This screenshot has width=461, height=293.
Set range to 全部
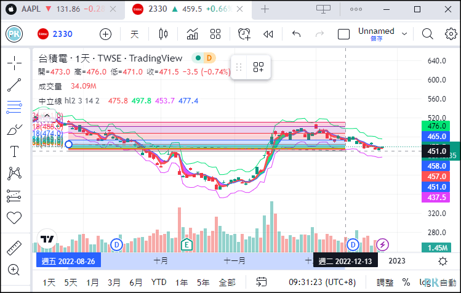[x=227, y=283]
